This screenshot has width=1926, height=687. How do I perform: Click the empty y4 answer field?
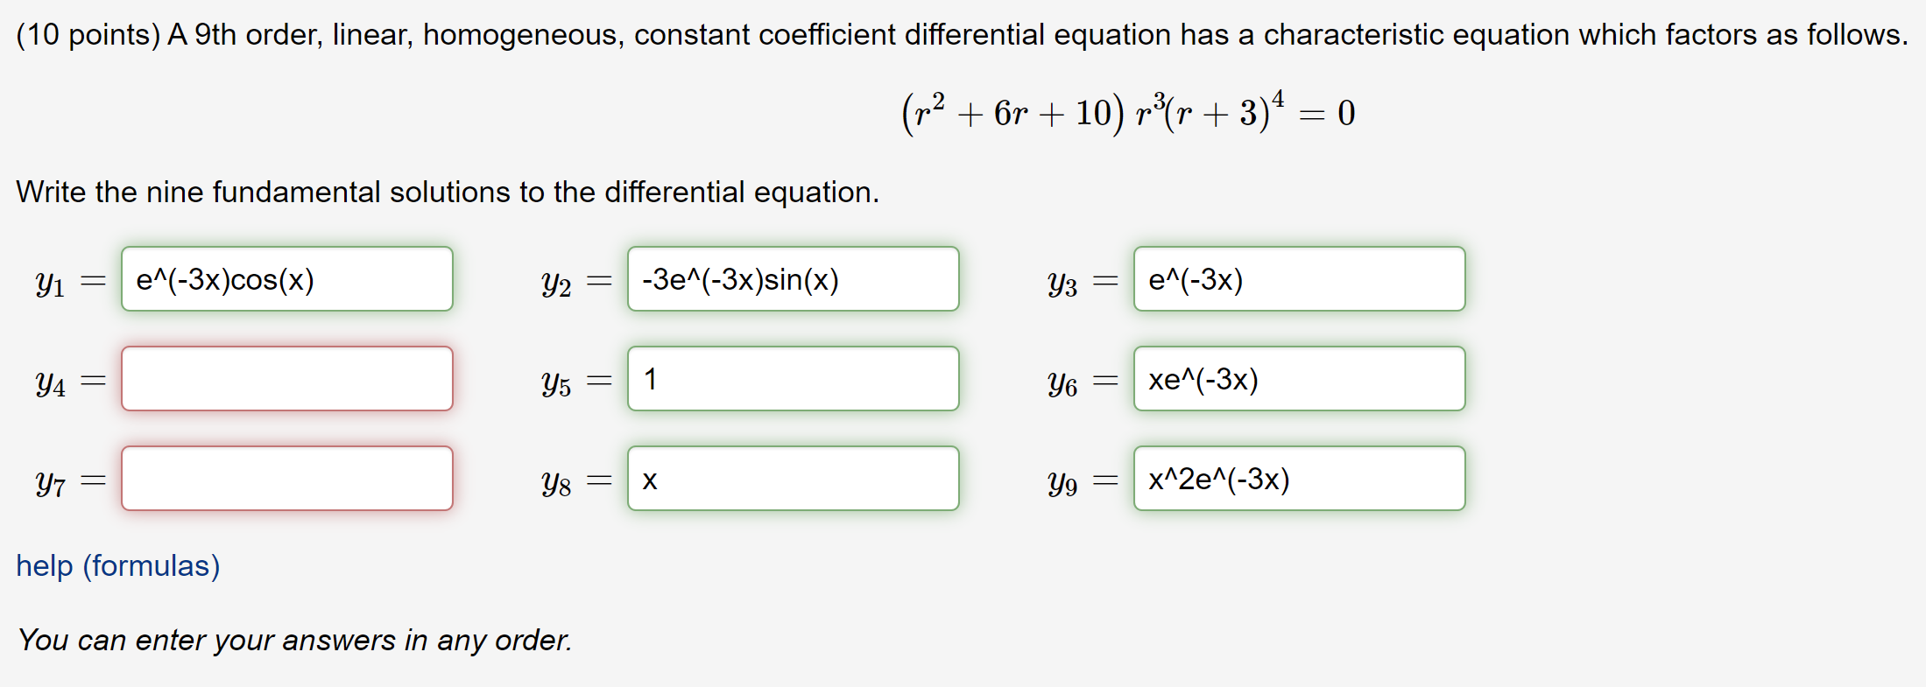pyautogui.click(x=287, y=379)
